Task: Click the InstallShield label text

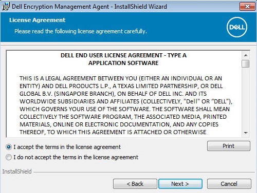Action: click(17, 171)
